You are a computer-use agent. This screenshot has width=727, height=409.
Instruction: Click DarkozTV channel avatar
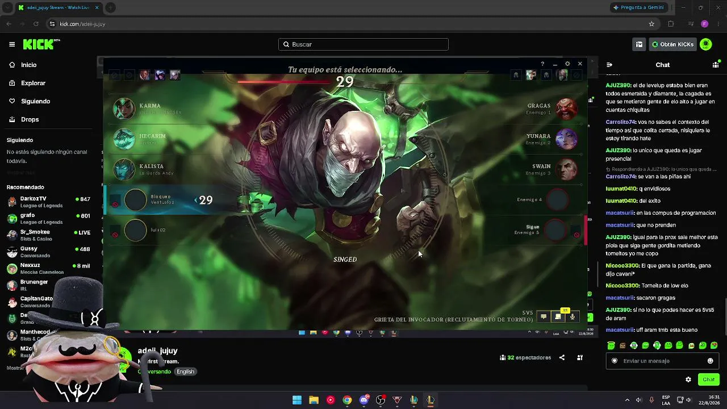point(12,202)
